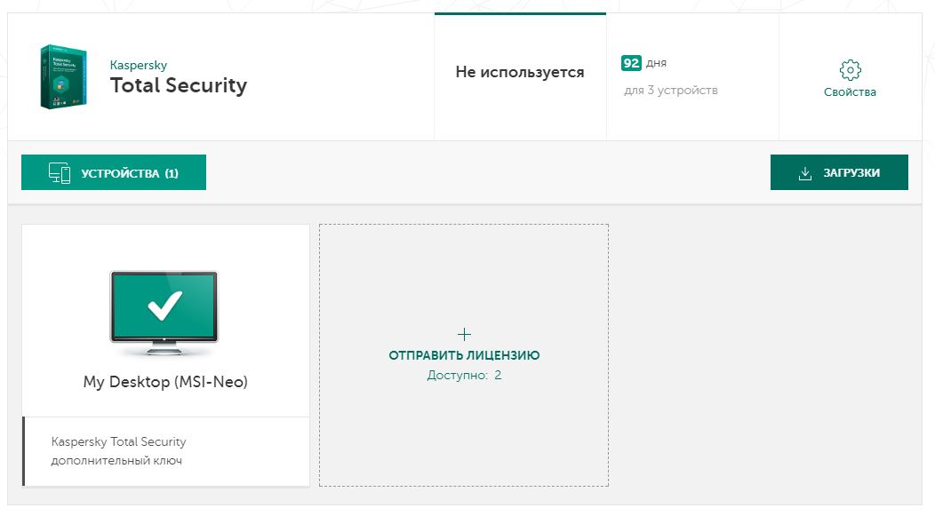Image resolution: width=935 pixels, height=516 pixels.
Task: Click the ОТПРАВИТЬ ЛИЦЕНЗИЮ link
Action: pos(464,355)
